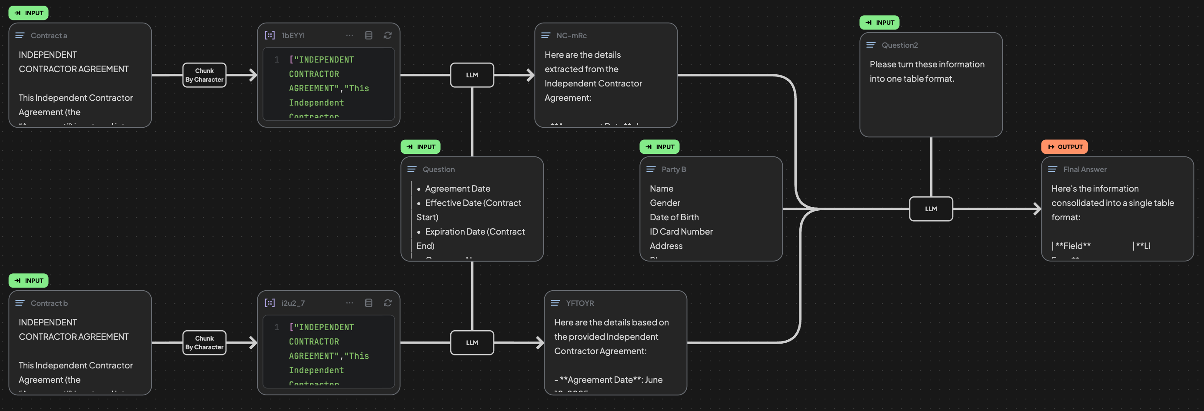Click the text icon of the Party B node
This screenshot has height=411, width=1204.
[x=651, y=169]
